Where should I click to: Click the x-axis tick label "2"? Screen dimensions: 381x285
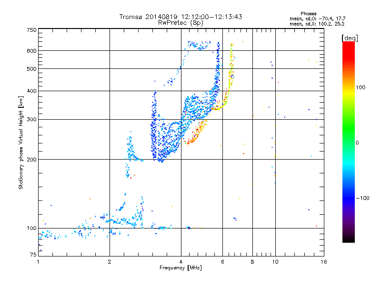110,262
